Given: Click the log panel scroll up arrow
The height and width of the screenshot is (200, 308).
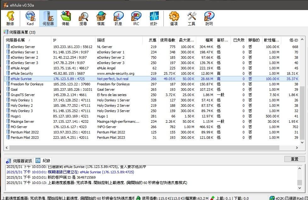Looking at the screenshot, I should tap(299, 168).
